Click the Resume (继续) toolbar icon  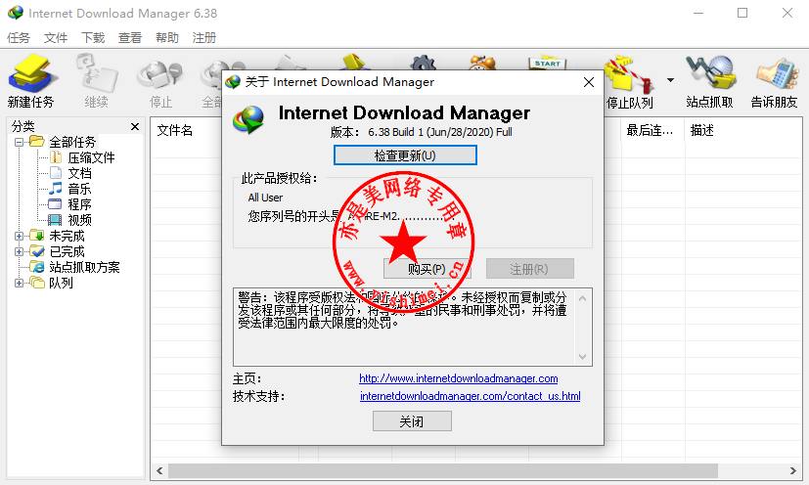pyautogui.click(x=96, y=81)
